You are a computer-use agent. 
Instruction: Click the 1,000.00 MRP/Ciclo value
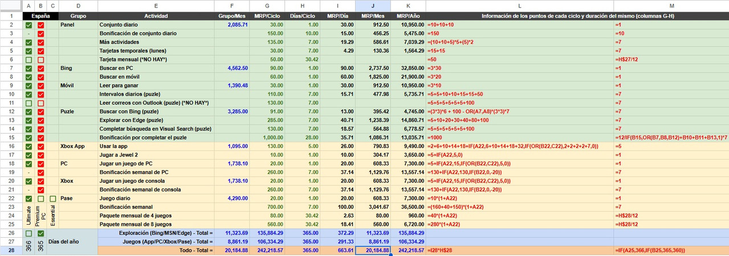[x=267, y=138]
